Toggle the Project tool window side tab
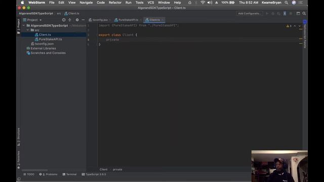The height and width of the screenshot is (182, 324). point(19,26)
